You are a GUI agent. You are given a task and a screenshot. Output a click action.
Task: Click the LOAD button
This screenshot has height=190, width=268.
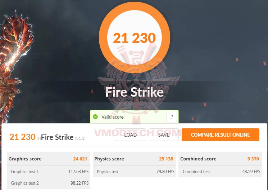[x=131, y=135]
